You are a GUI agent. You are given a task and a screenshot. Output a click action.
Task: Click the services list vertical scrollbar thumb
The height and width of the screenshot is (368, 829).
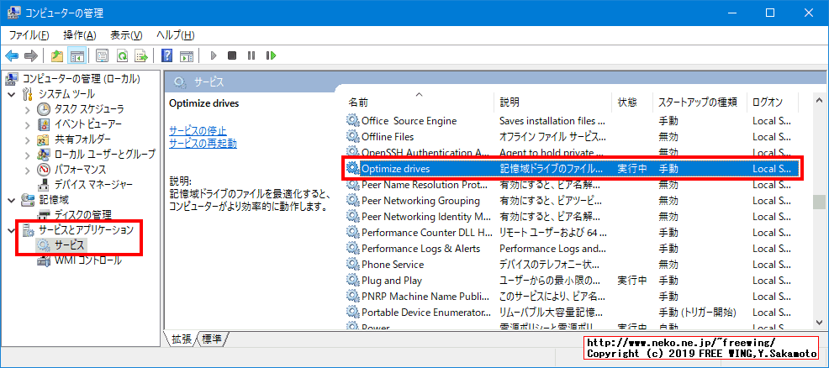click(x=820, y=202)
